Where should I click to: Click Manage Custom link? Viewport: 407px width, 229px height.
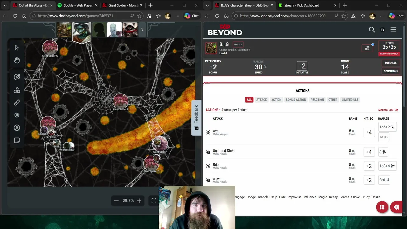click(388, 110)
